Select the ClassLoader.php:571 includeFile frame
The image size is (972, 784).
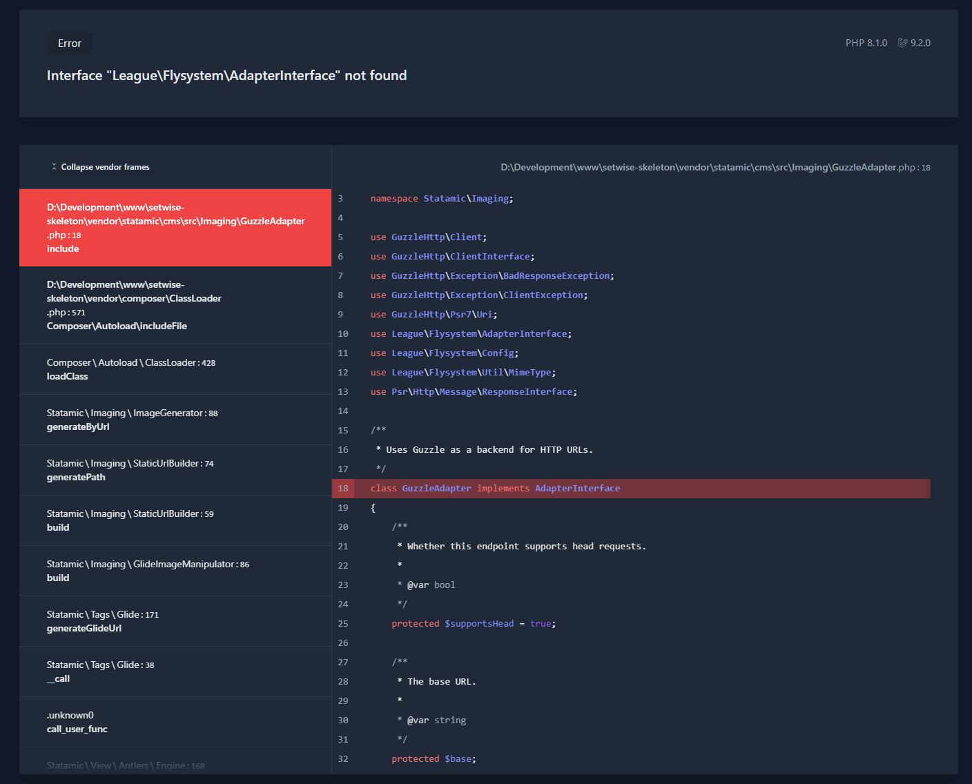click(x=175, y=305)
